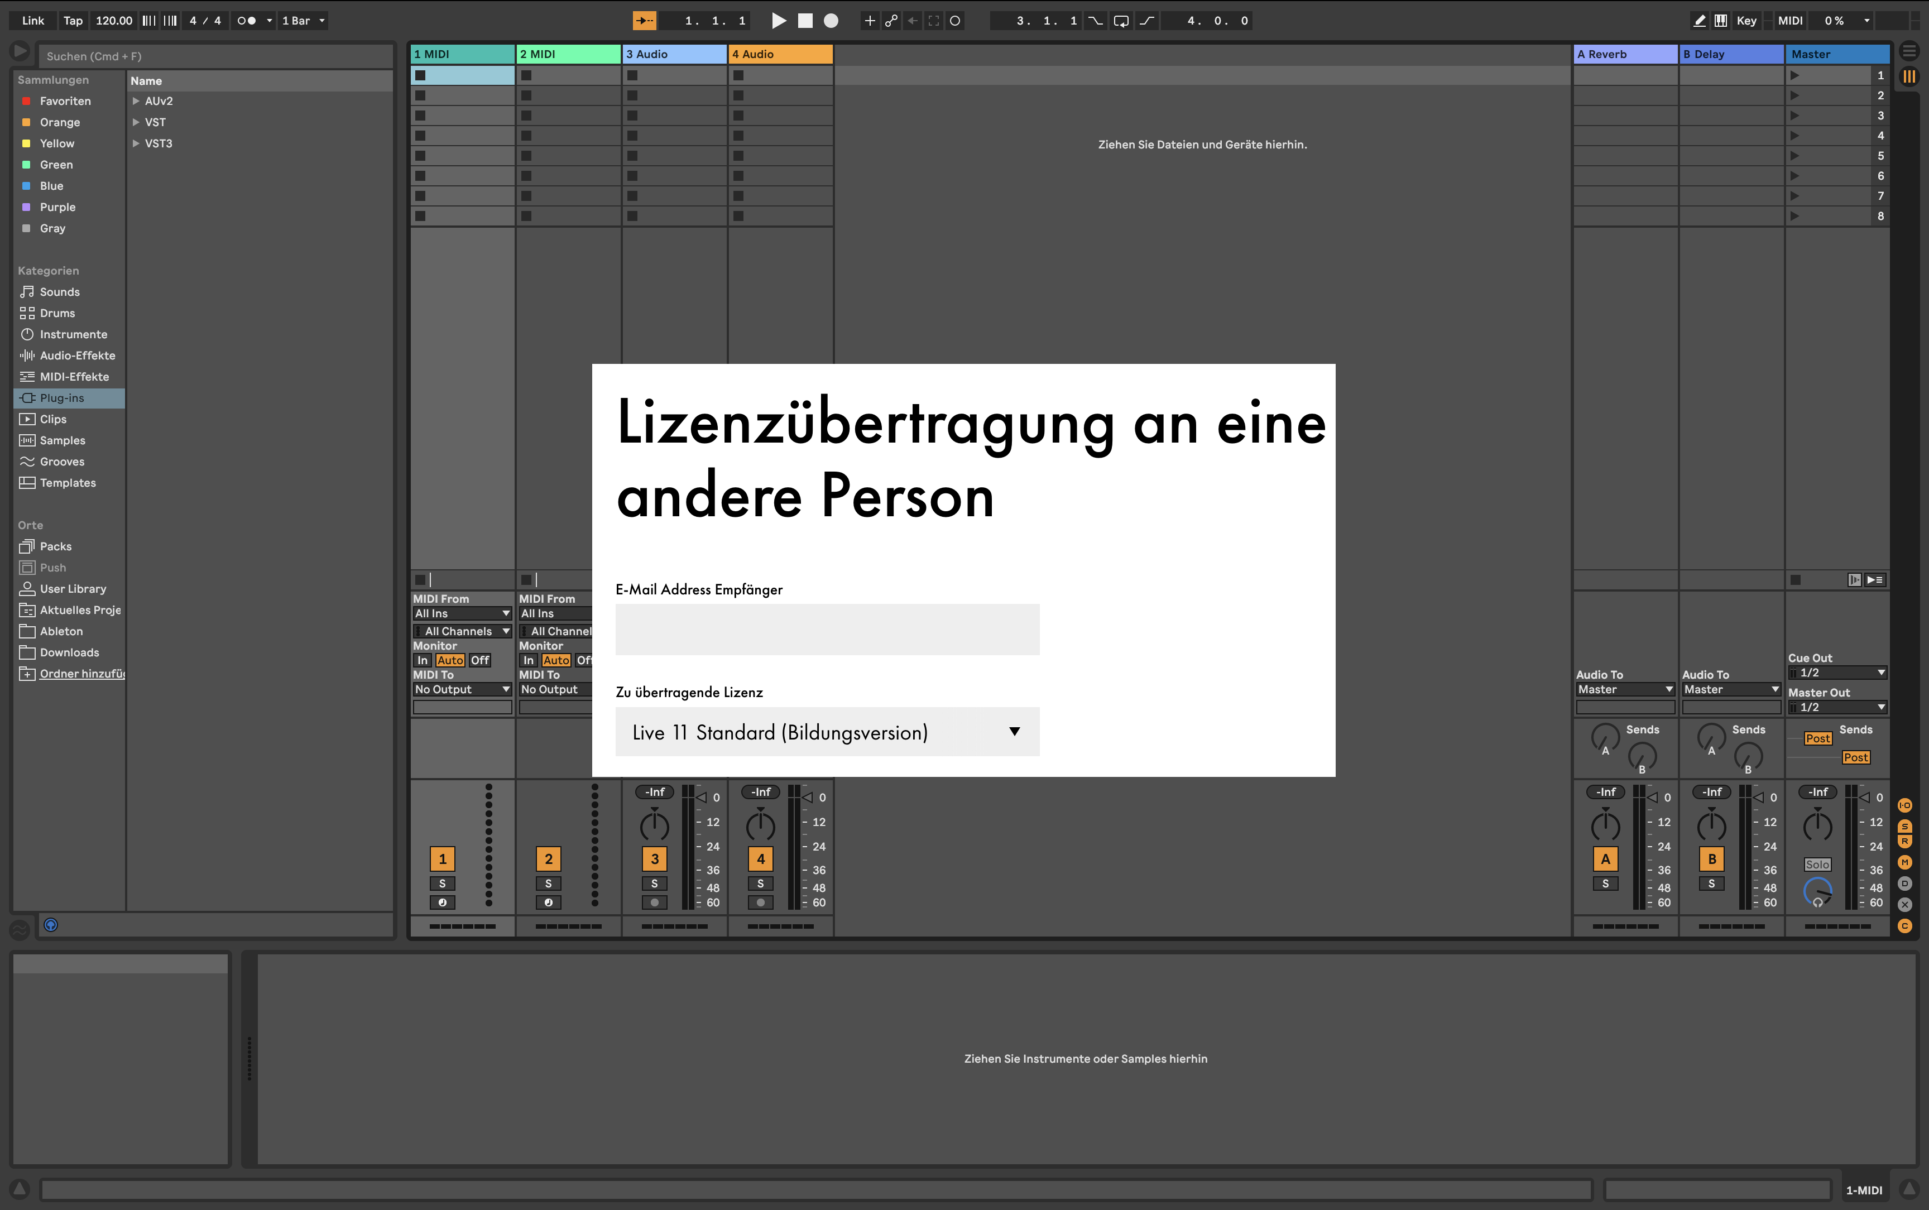Click the Arrangement Record button
1929x1210 pixels.
831,21
